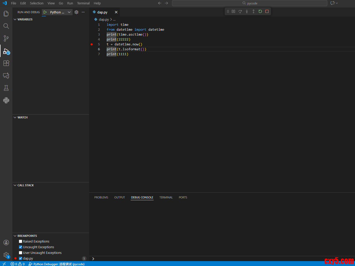
Task: Enable the Raised Exceptions checkbox
Action: (x=21, y=241)
